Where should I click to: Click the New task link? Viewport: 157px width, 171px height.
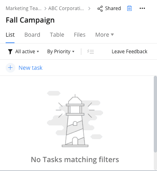pos(31,68)
